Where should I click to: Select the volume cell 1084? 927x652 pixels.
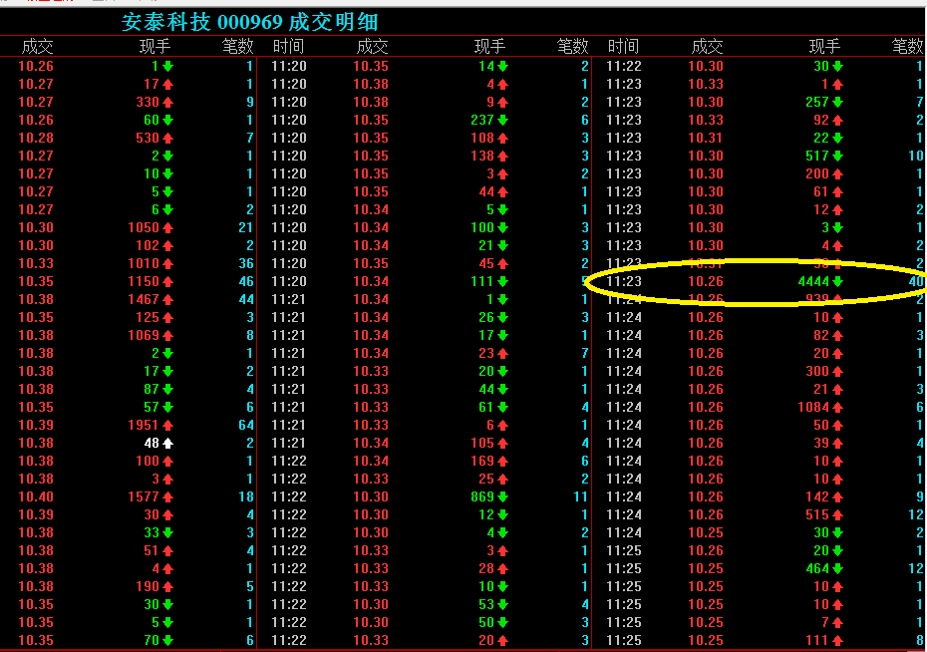pyautogui.click(x=813, y=408)
